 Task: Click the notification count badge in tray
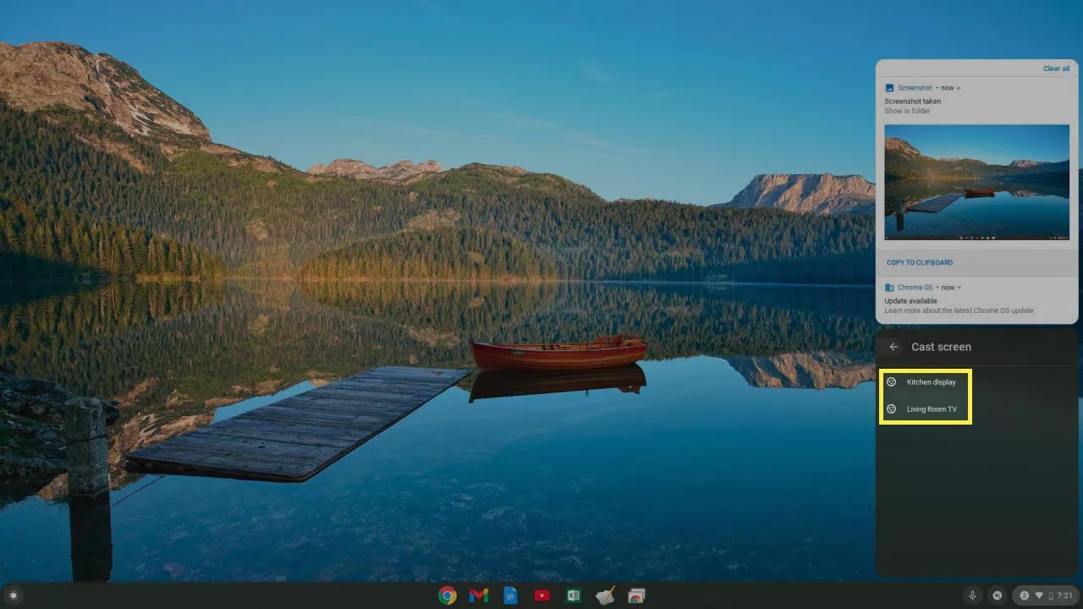[1025, 595]
